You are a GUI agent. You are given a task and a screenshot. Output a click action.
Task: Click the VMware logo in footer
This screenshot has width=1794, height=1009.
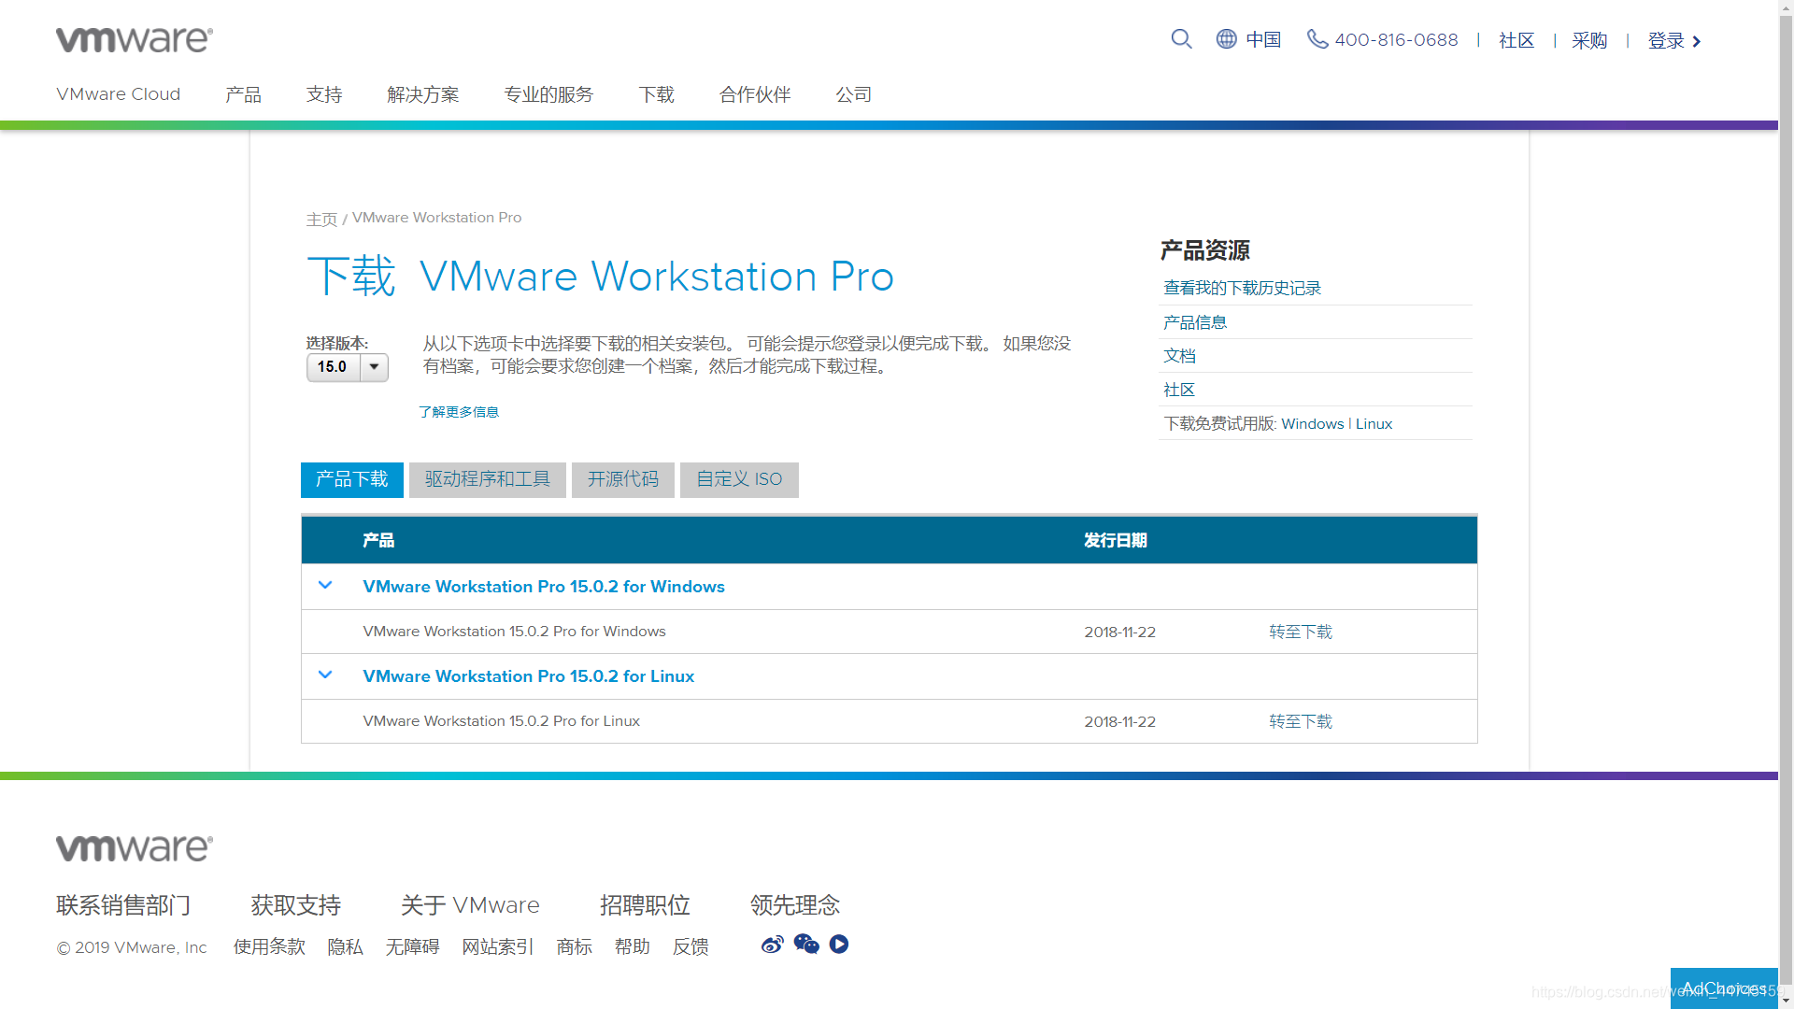[x=135, y=847]
